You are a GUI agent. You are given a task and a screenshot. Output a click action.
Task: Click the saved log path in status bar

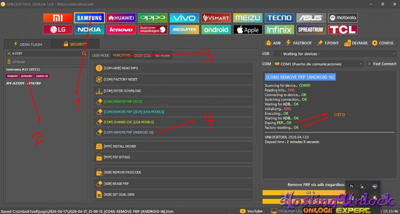pyautogui.click(x=87, y=211)
